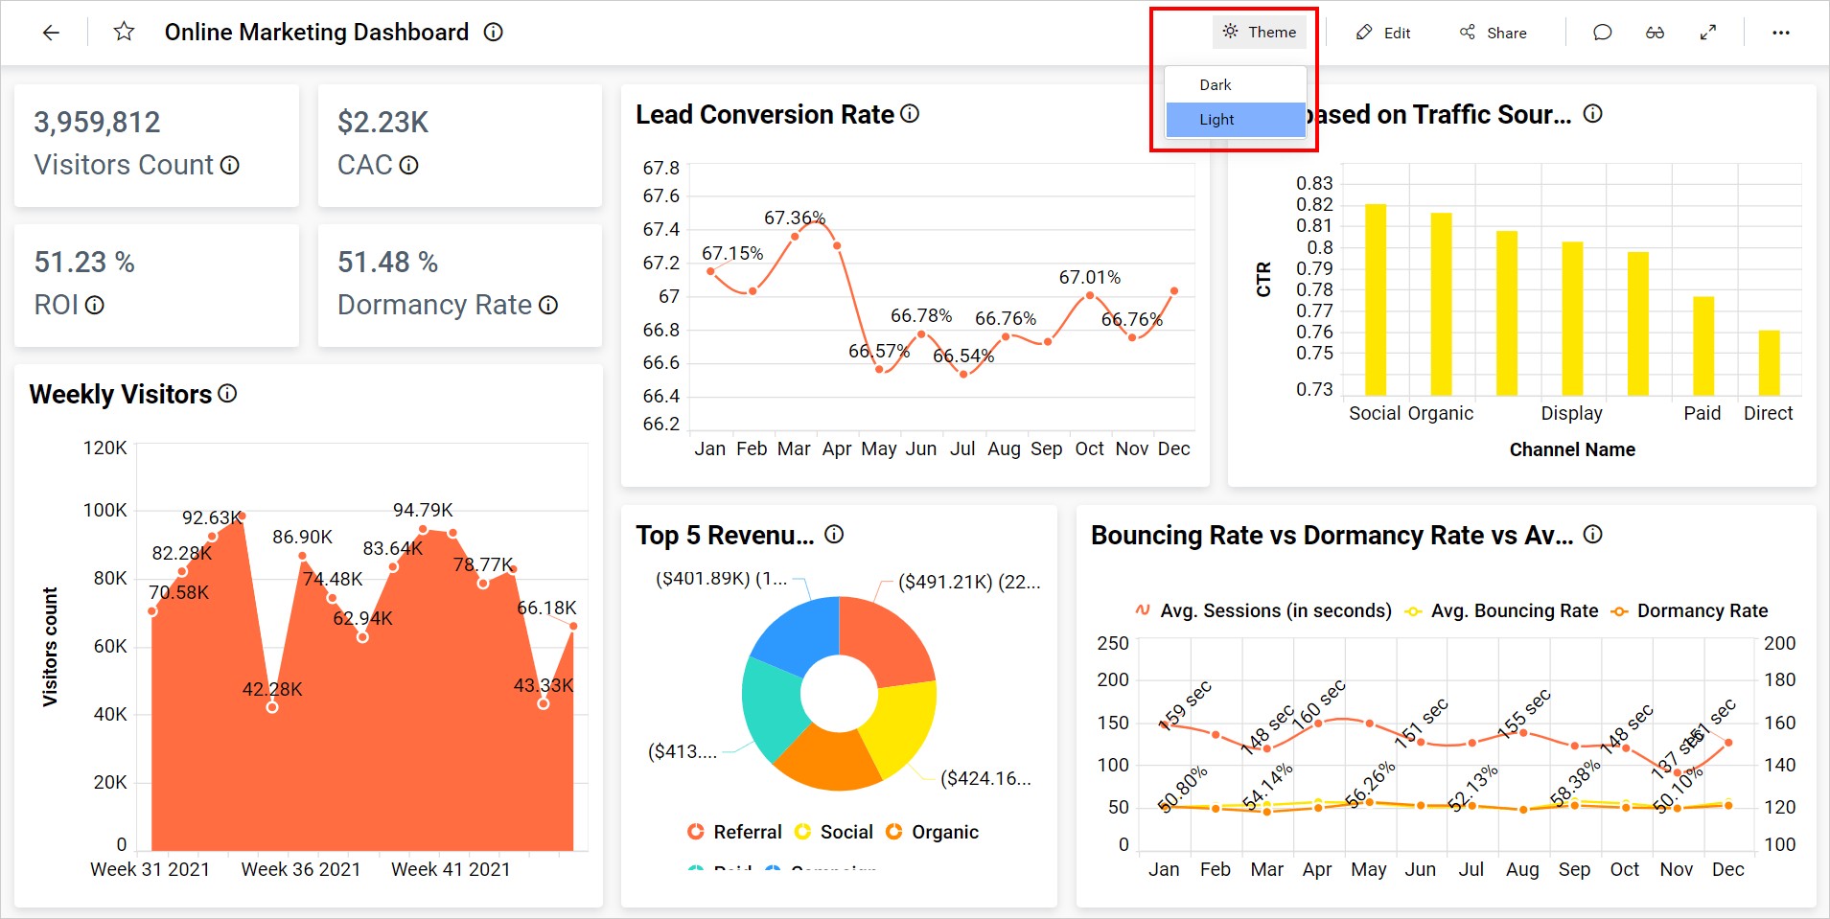Toggle Avg. Bouncing Rate legend series

[x=1502, y=611]
